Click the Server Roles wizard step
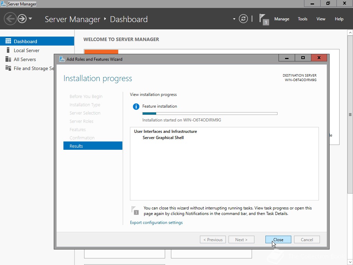353x265 pixels. click(81, 121)
